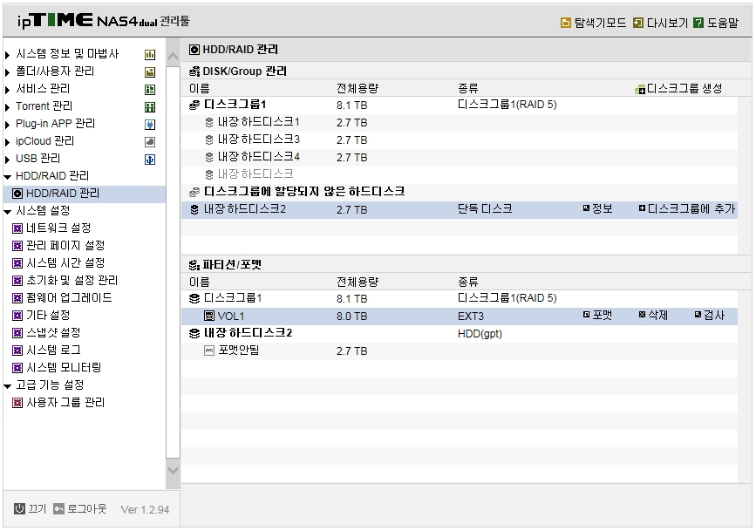Screen dimensions: 756x531
Task: Click the icon next to 초기화 및 설정 관리
Action: pyautogui.click(x=17, y=281)
